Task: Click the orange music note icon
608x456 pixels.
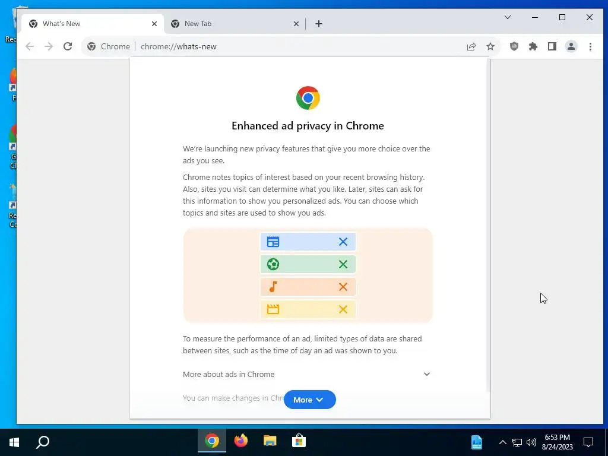Action: [273, 287]
